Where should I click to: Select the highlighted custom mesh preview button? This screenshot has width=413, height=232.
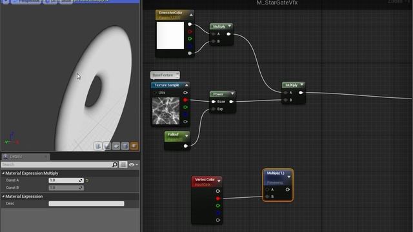(x=134, y=146)
